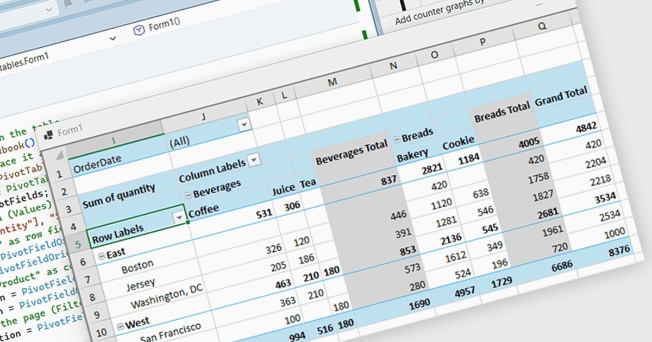
Task: Click the Bakery column label
Action: (x=412, y=156)
